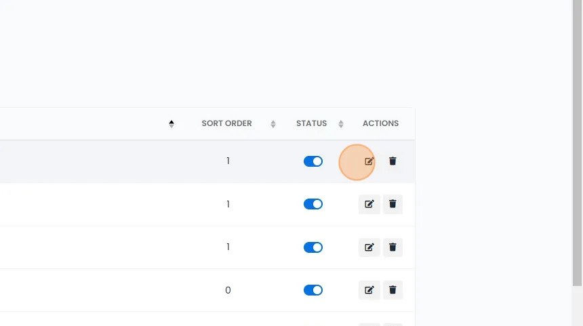The width and height of the screenshot is (583, 326).
Task: Select sort order value 1 in highlighted row
Action: coord(228,161)
